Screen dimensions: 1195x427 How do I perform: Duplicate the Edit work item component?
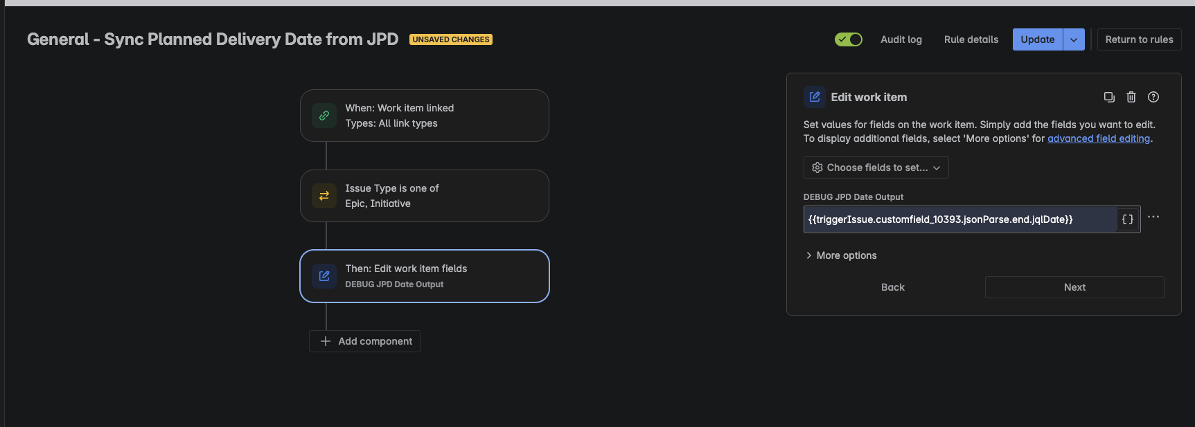click(1109, 97)
